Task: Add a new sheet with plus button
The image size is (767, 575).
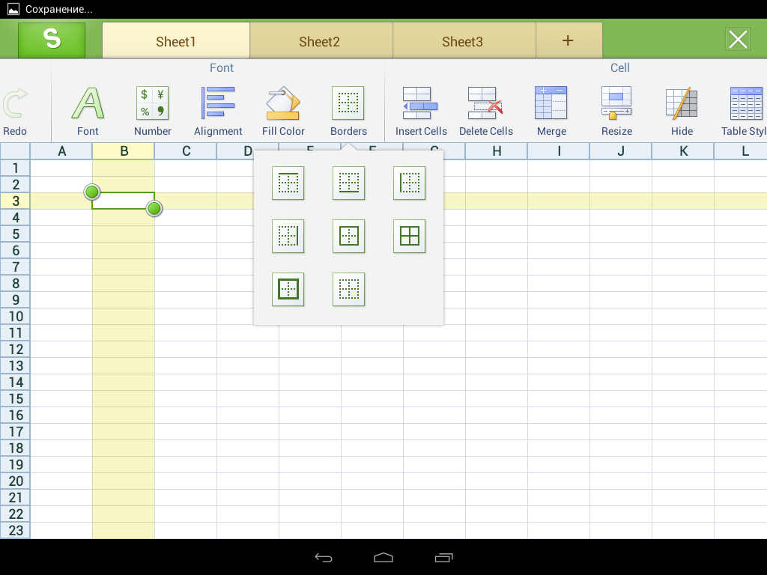Action: tap(568, 40)
